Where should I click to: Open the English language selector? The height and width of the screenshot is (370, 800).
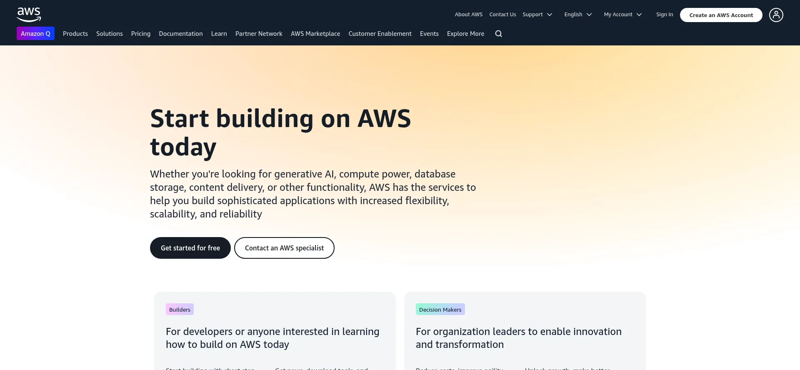578,15
